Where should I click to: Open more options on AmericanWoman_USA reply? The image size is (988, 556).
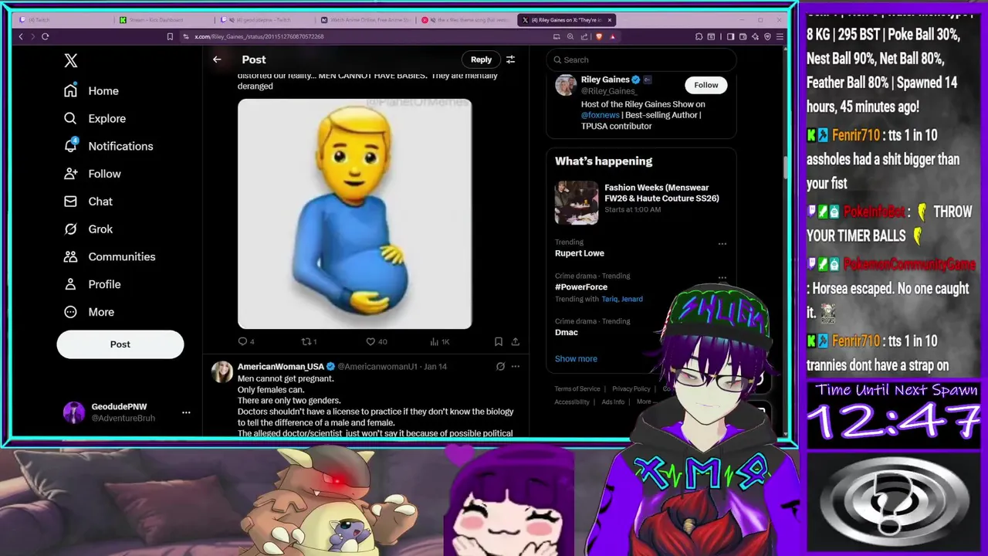516,367
